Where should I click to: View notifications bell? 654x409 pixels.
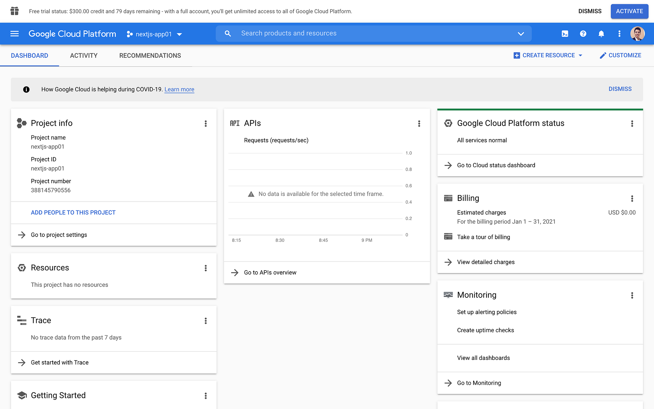tap(601, 34)
